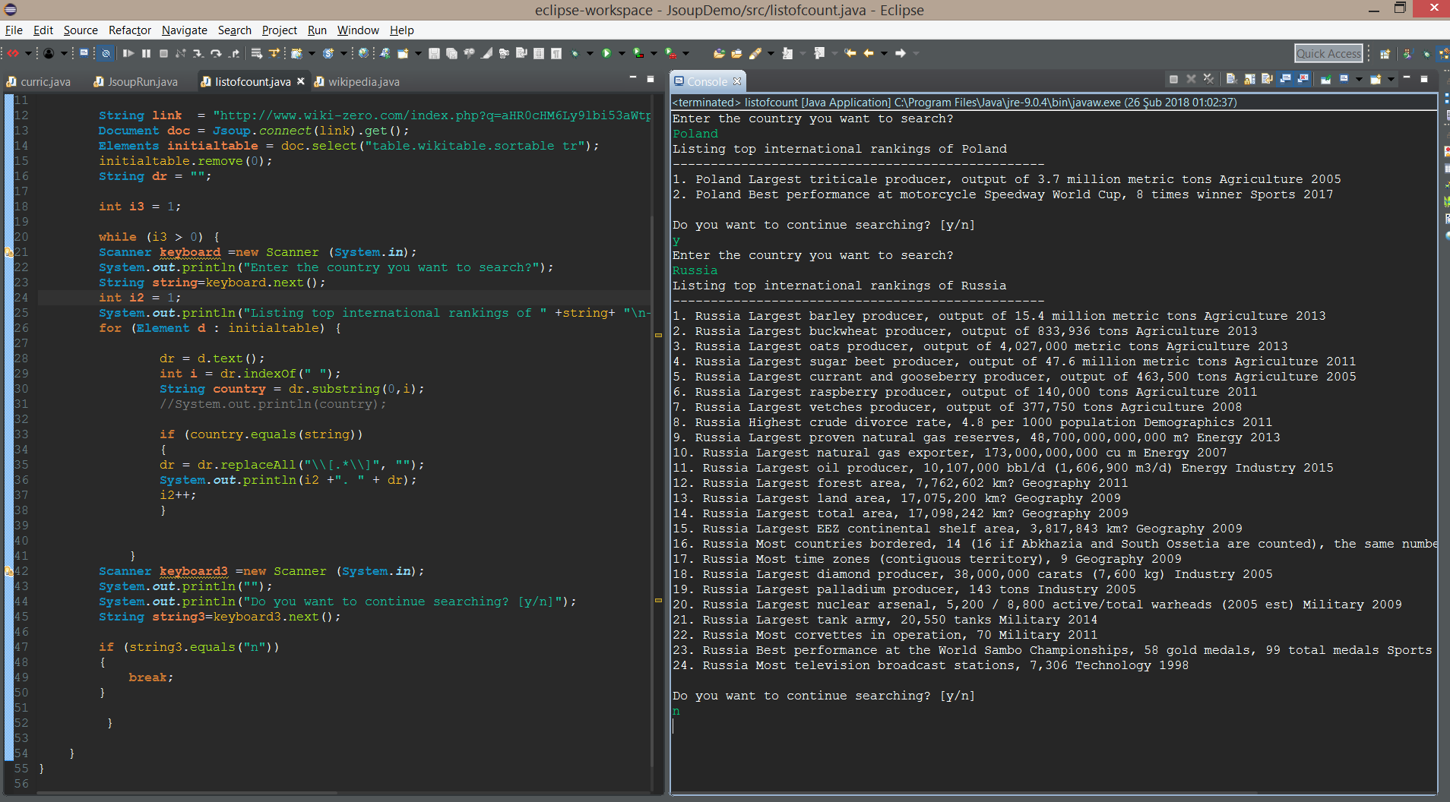Toggle show console when standard error changes
1450x802 pixels.
(1303, 79)
